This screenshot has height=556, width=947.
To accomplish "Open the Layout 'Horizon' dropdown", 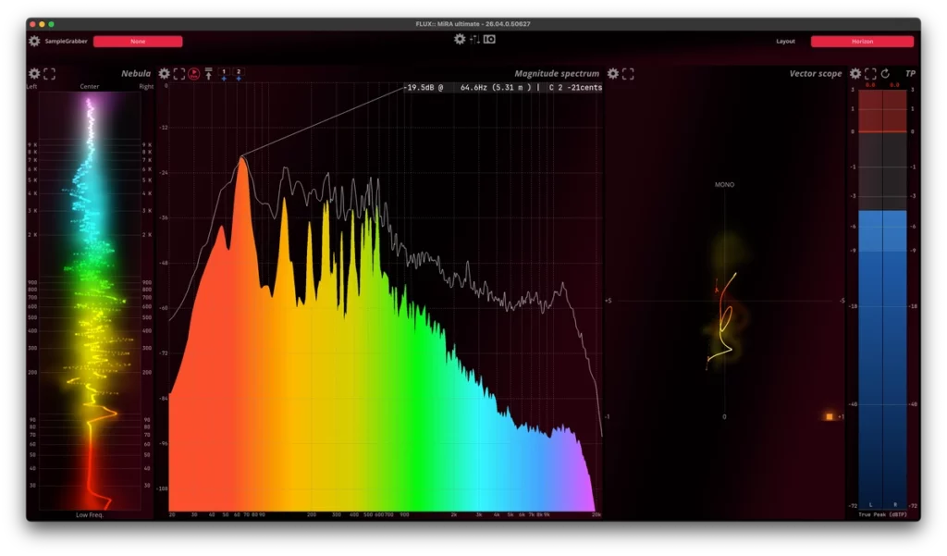I will pos(862,41).
